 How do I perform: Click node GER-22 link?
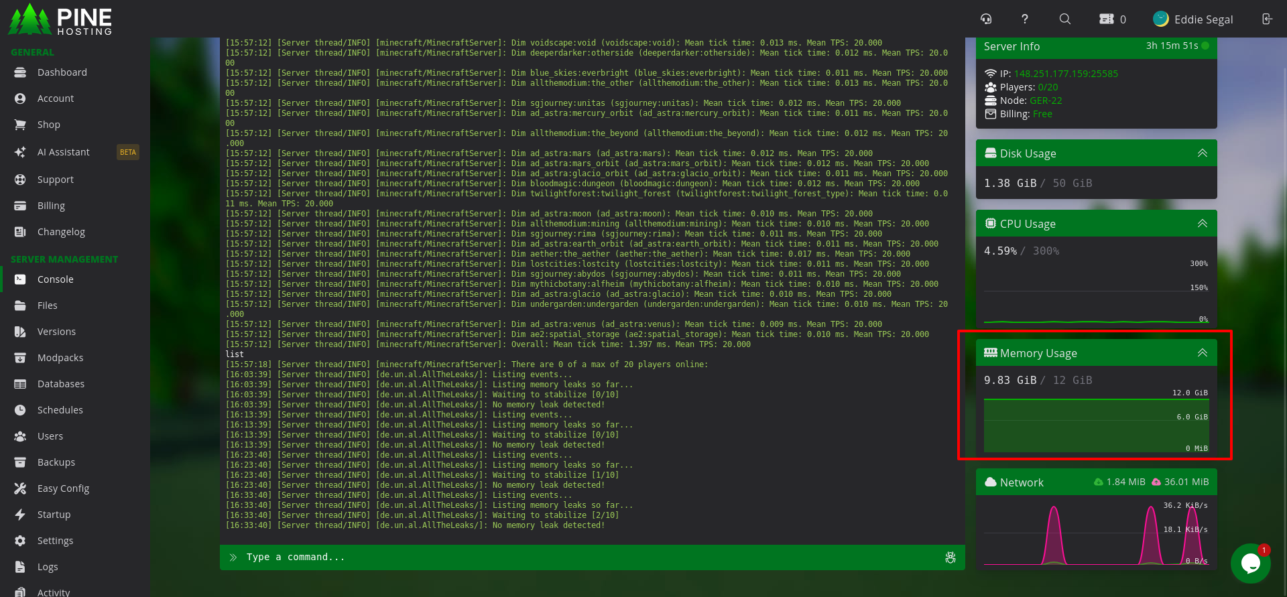tap(1046, 101)
